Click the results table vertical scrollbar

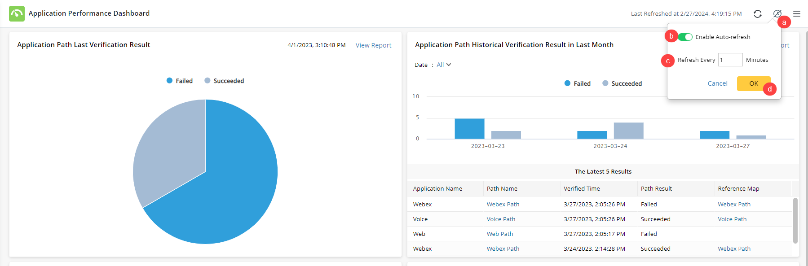795,220
